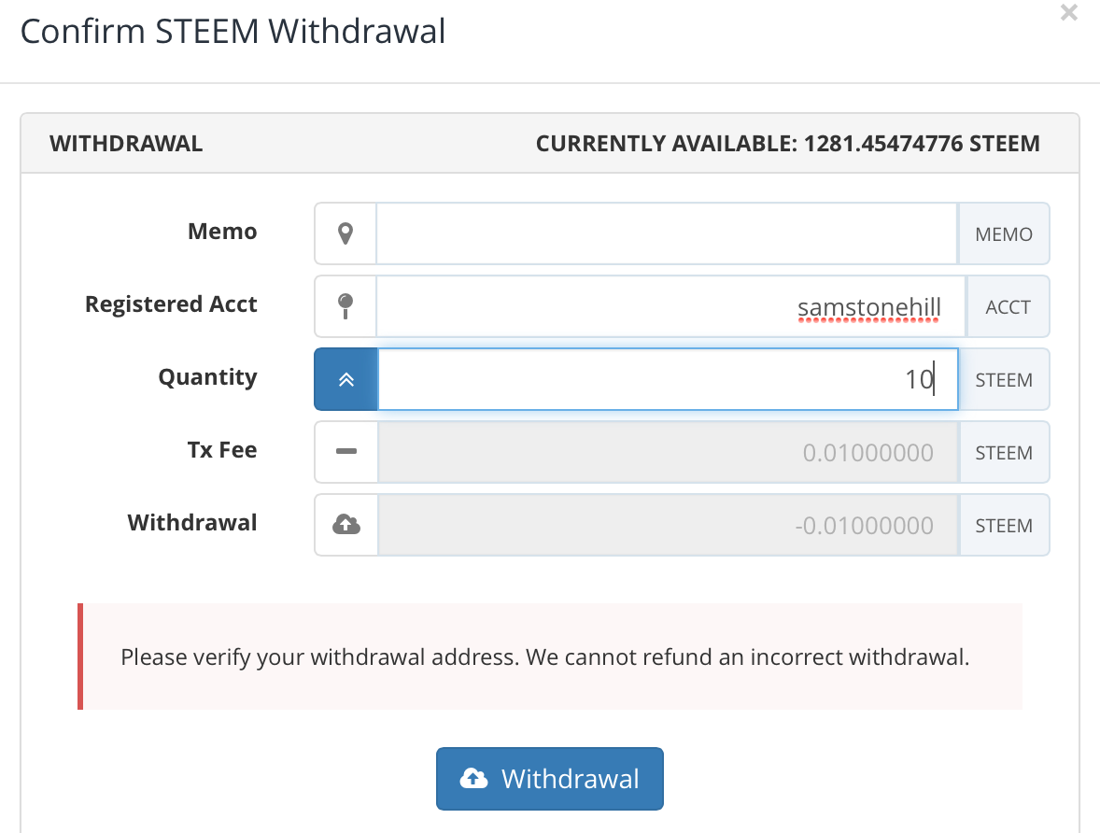Close the Confirm STEEM Withdrawal dialog

1068,13
